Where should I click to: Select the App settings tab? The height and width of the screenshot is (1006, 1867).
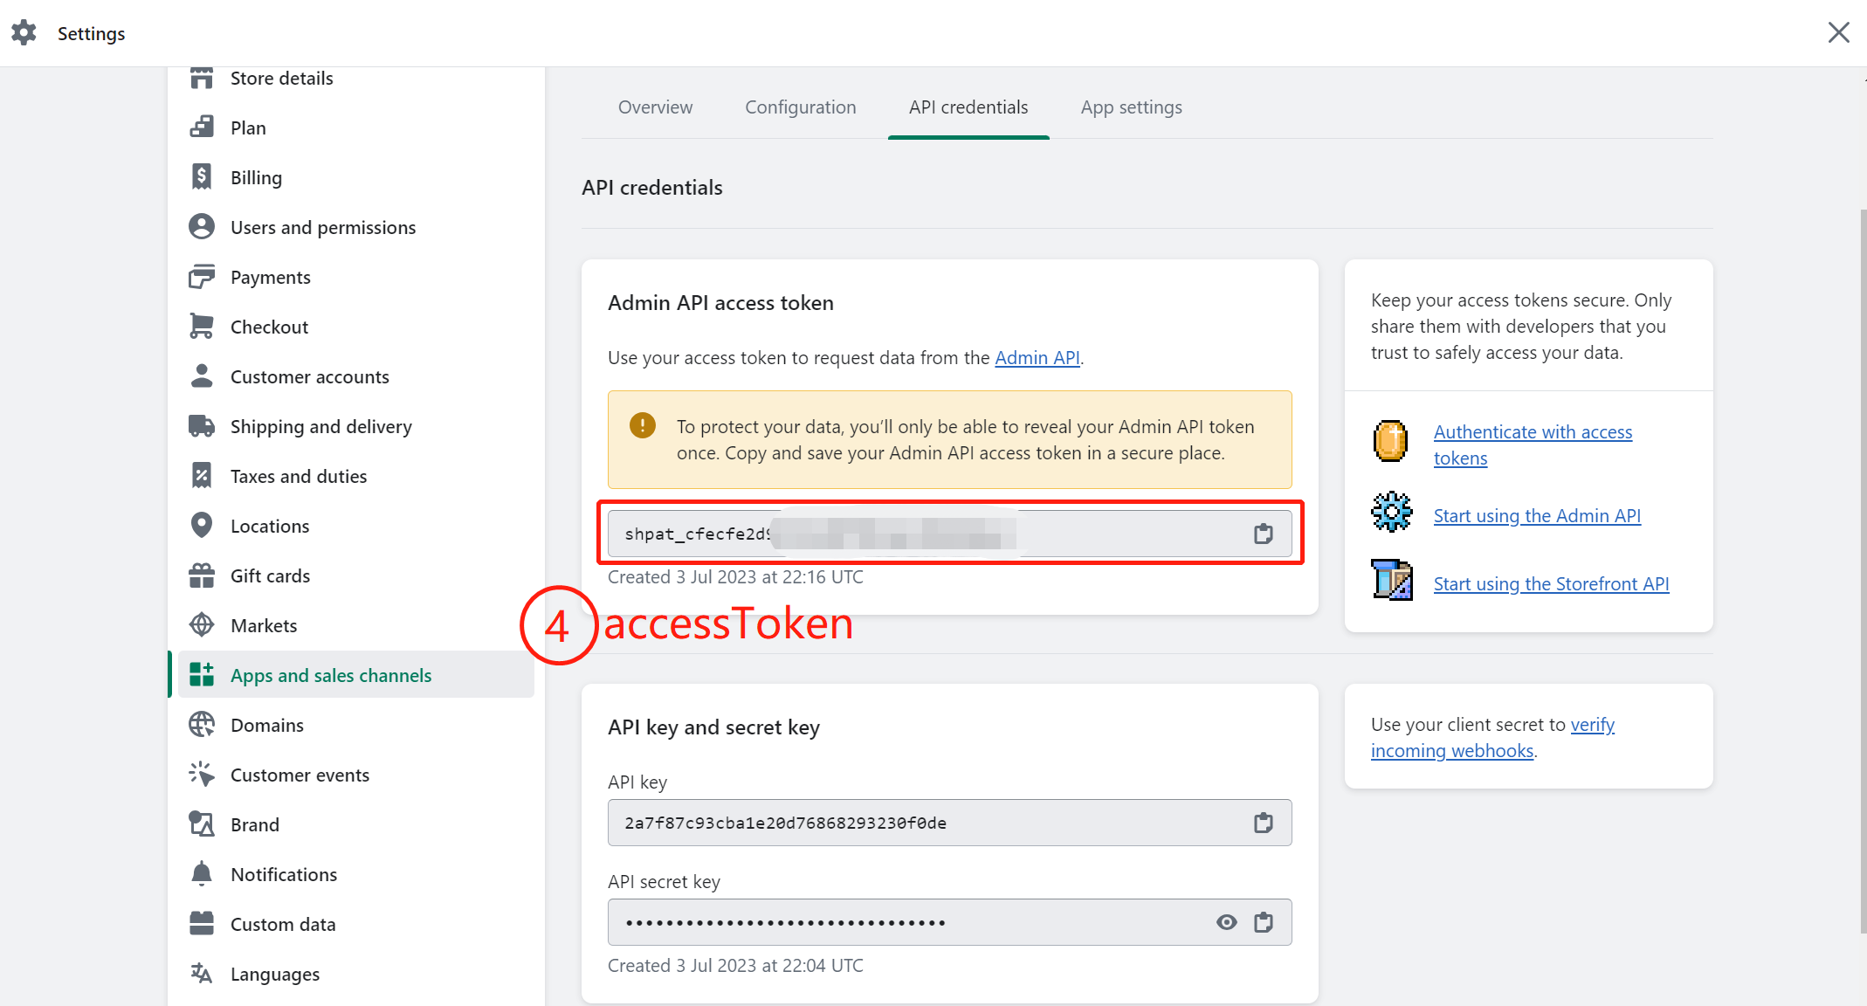tap(1132, 107)
